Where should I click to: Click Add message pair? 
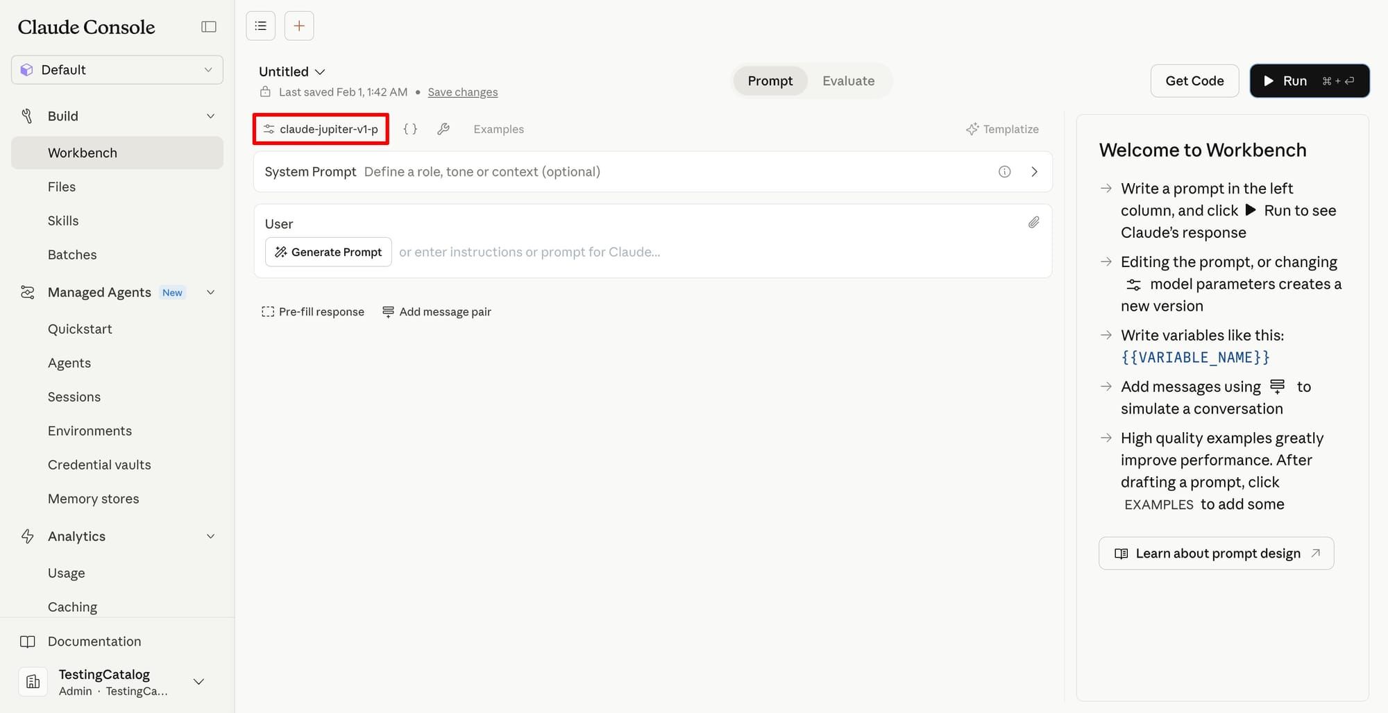click(437, 311)
